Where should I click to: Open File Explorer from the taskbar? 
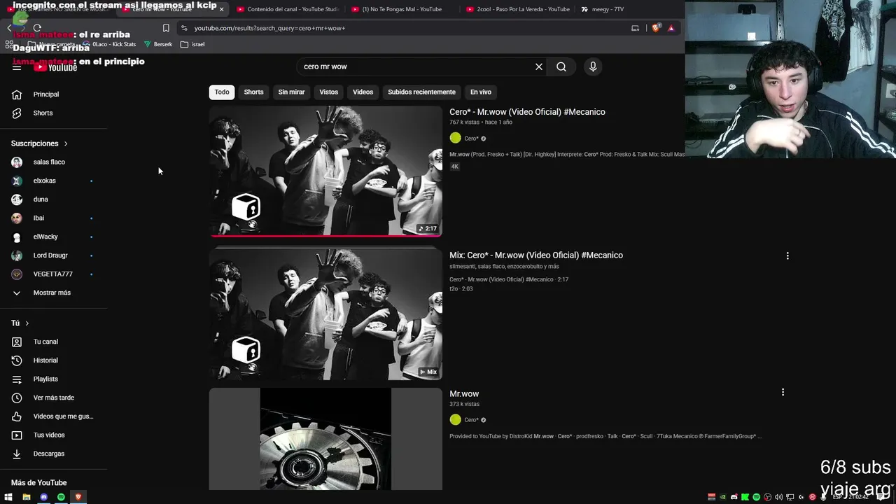[x=26, y=497]
